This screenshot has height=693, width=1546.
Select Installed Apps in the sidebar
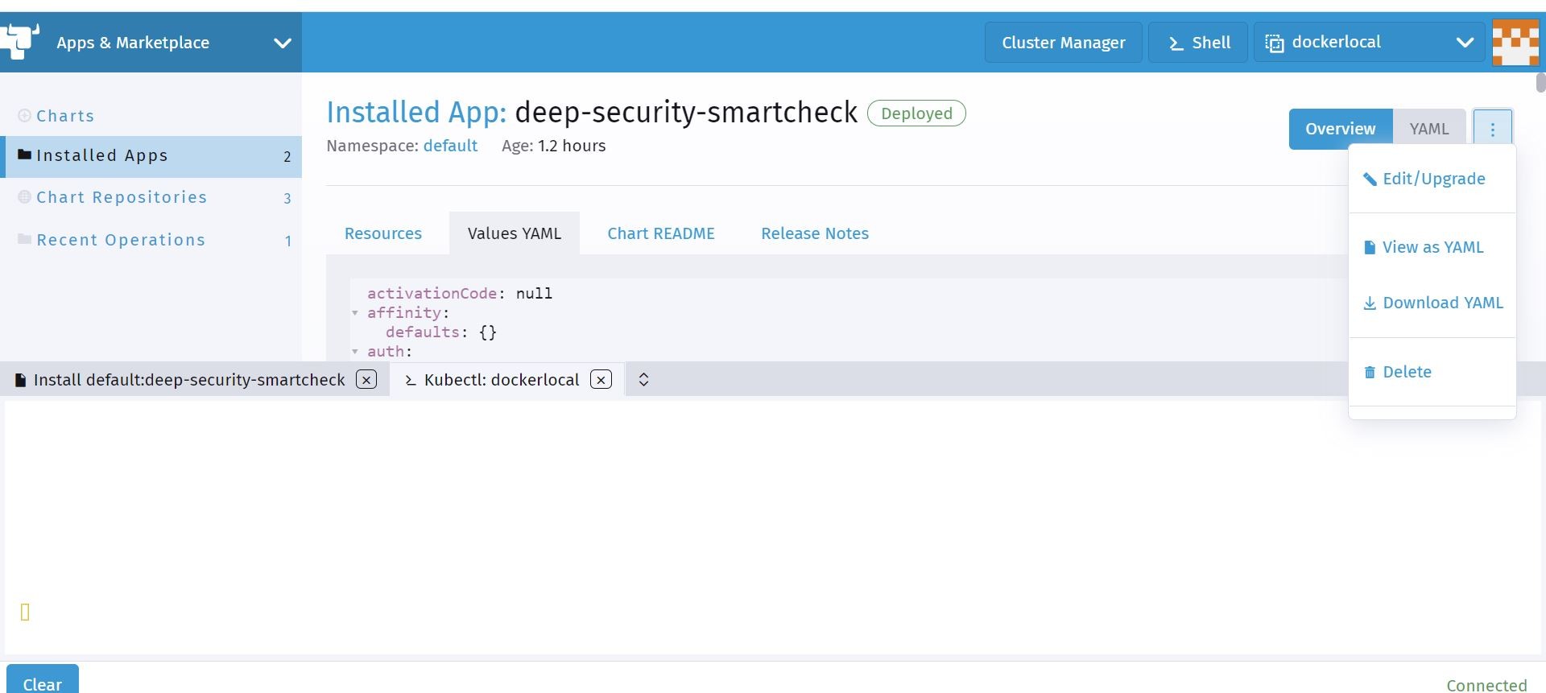click(x=151, y=156)
